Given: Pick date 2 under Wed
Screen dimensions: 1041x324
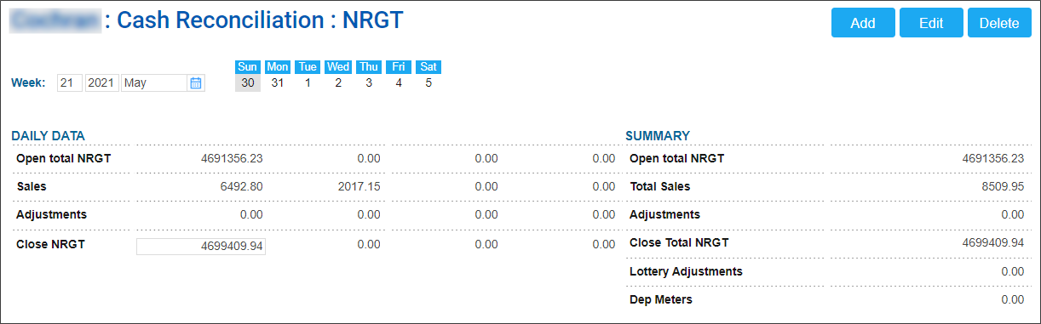Looking at the screenshot, I should [338, 82].
